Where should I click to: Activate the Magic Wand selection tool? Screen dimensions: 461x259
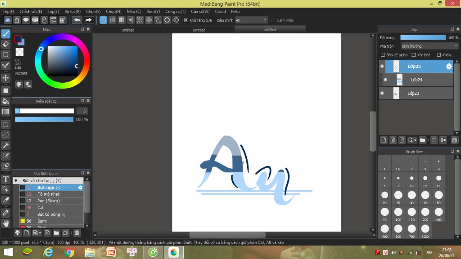pyautogui.click(x=6, y=145)
